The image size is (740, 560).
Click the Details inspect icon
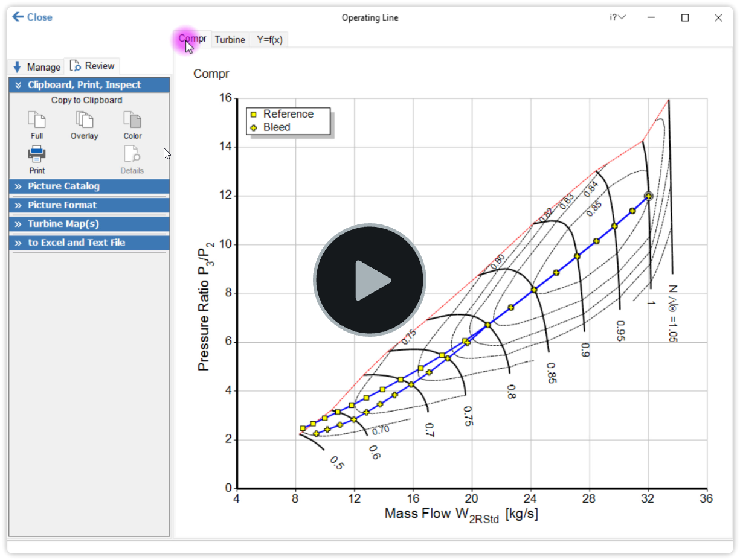click(x=132, y=155)
